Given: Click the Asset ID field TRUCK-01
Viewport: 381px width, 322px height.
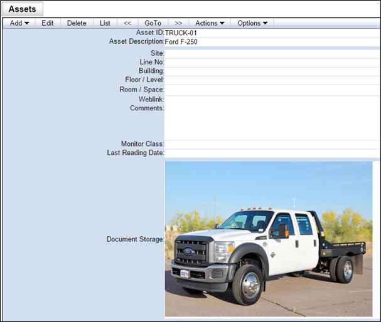Looking at the screenshot, I should pos(272,33).
